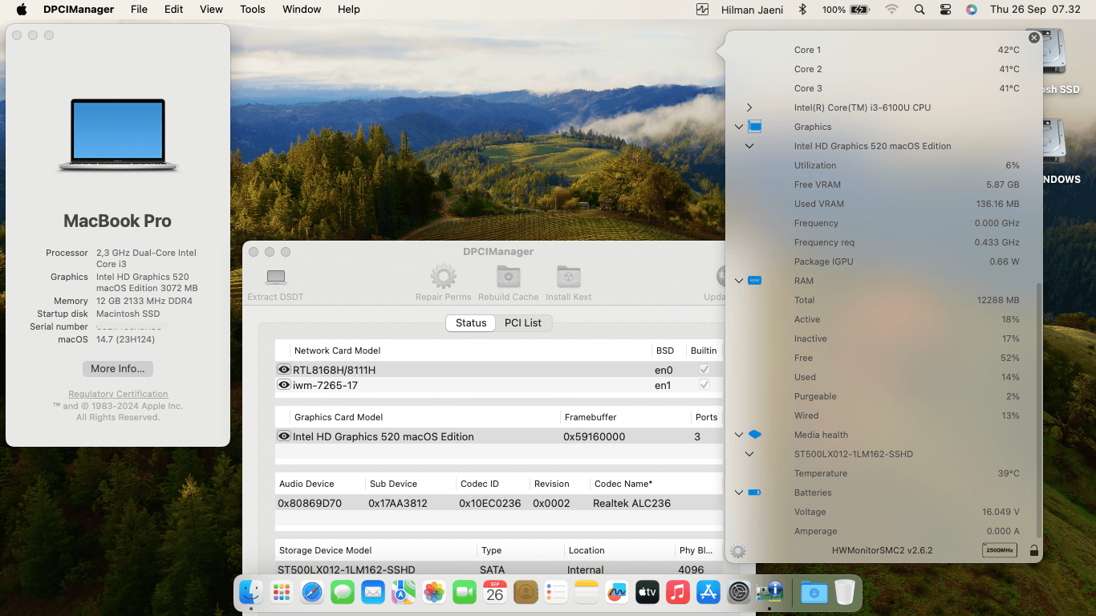Click the Extract DSDT toolbar icon

(276, 278)
